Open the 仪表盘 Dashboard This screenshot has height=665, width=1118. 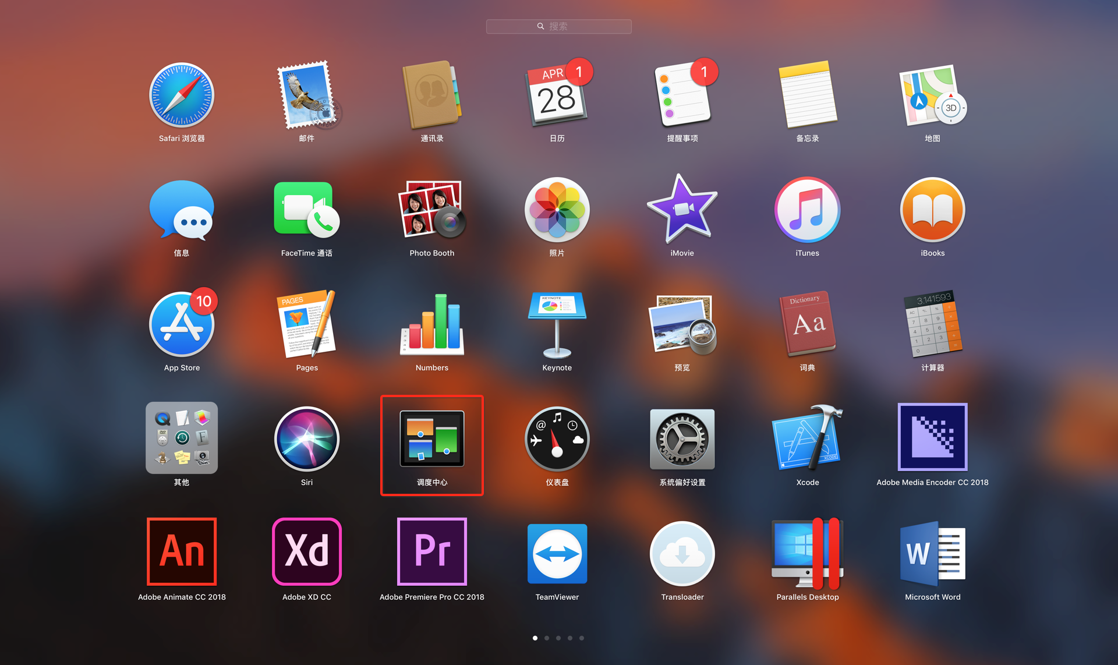coord(557,439)
